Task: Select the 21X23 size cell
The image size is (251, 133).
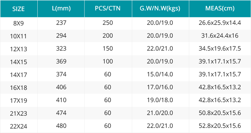Action: click(19, 113)
